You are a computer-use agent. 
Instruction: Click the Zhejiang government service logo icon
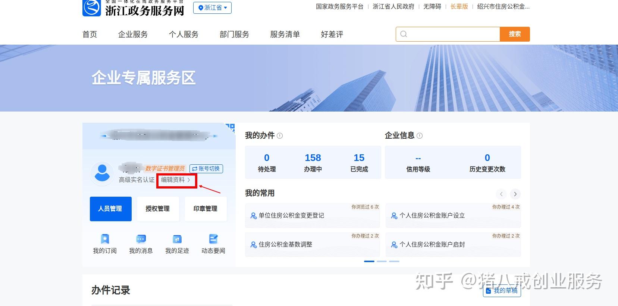pyautogui.click(x=91, y=8)
